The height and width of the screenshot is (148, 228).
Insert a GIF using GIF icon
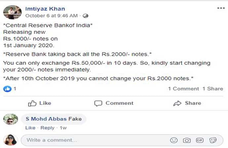click(x=200, y=140)
